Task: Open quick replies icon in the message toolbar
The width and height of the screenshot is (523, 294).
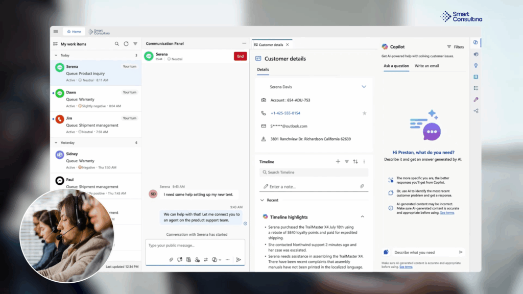Action: pos(180,259)
